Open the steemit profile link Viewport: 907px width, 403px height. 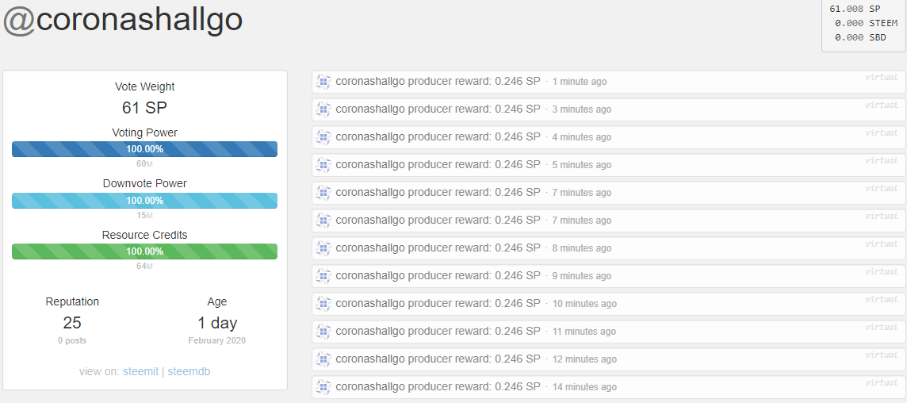click(x=140, y=372)
